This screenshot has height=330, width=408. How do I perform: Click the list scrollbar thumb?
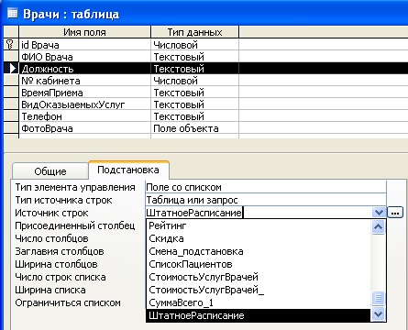click(x=379, y=298)
